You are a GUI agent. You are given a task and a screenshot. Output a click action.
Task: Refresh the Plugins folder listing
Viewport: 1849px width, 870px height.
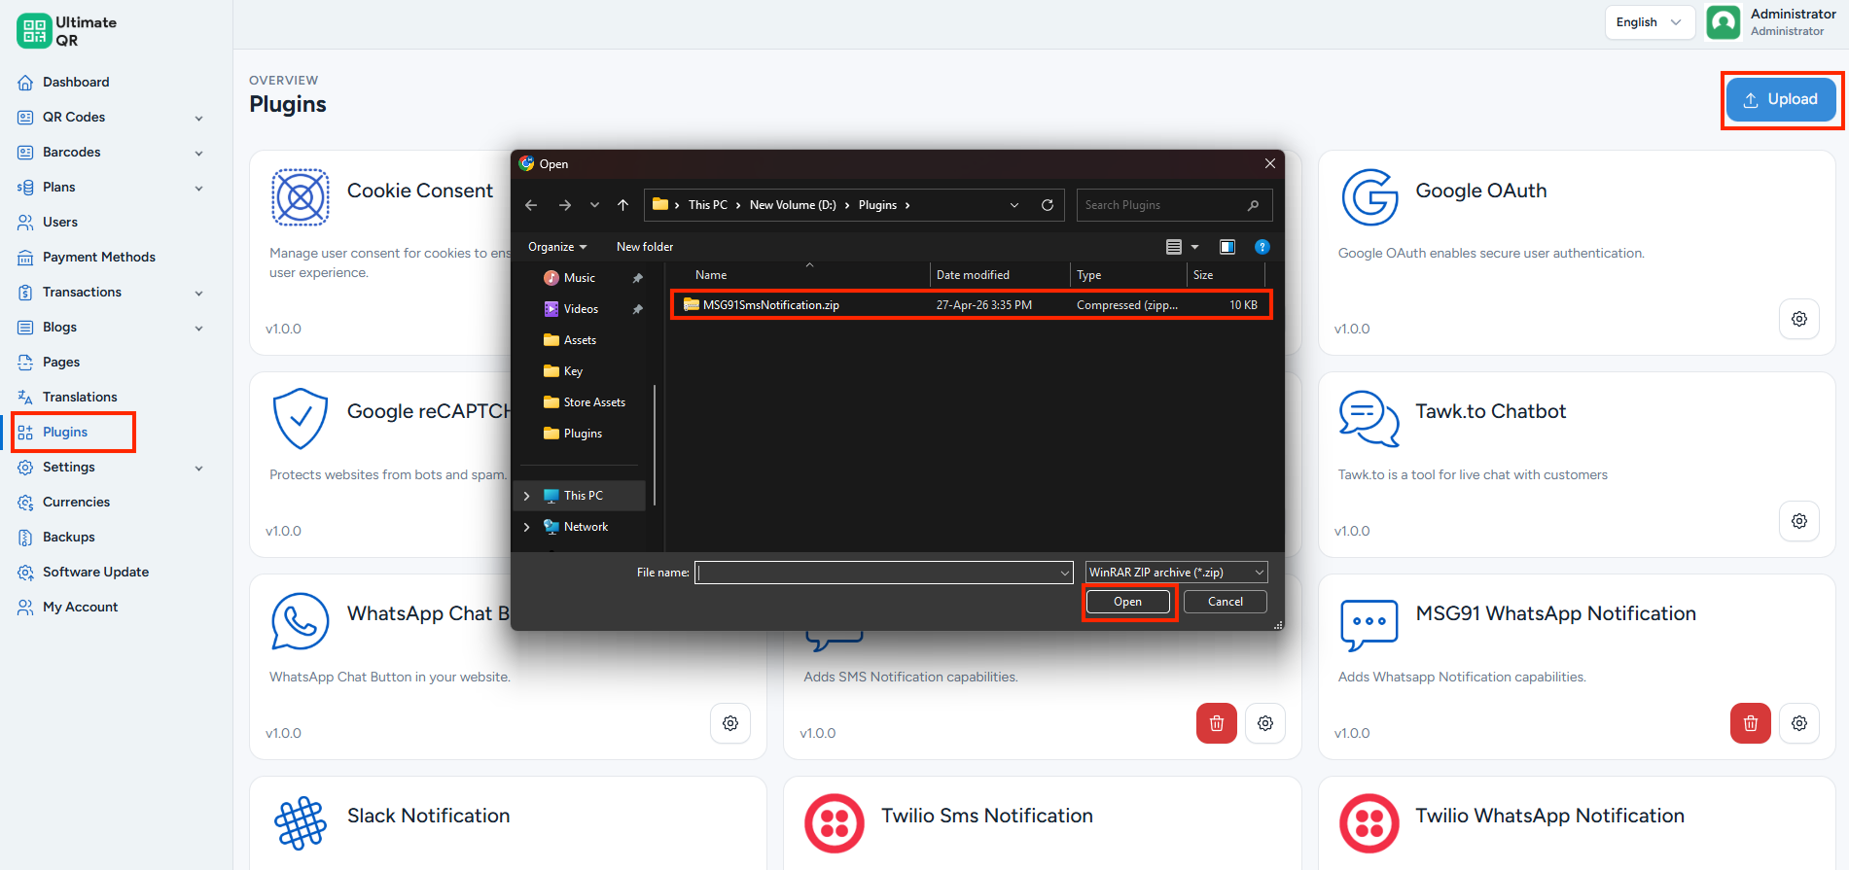[1048, 205]
